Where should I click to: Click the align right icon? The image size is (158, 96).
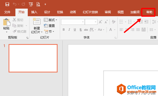tap(133, 30)
